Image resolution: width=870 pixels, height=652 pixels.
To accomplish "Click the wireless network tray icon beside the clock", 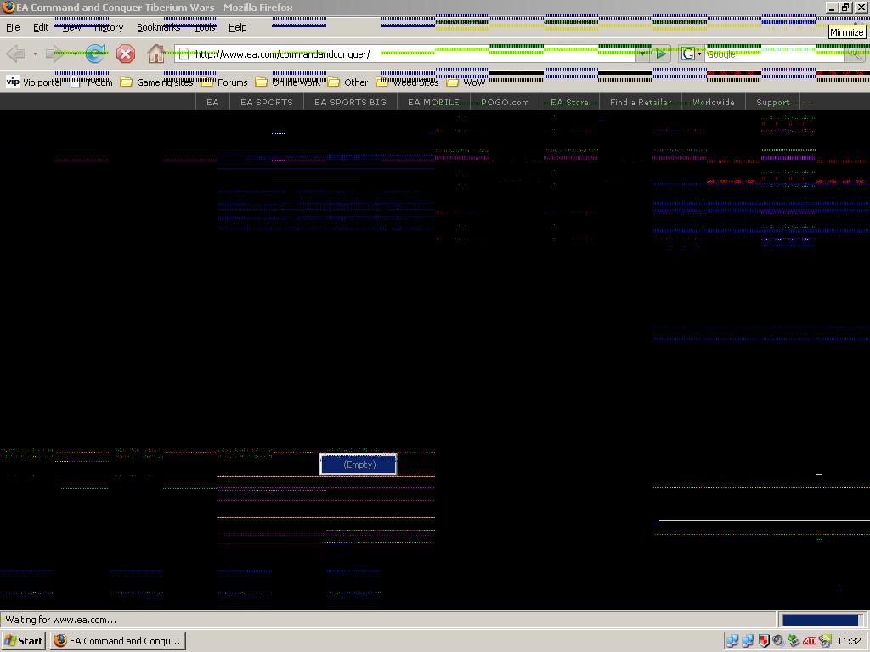I will [825, 641].
